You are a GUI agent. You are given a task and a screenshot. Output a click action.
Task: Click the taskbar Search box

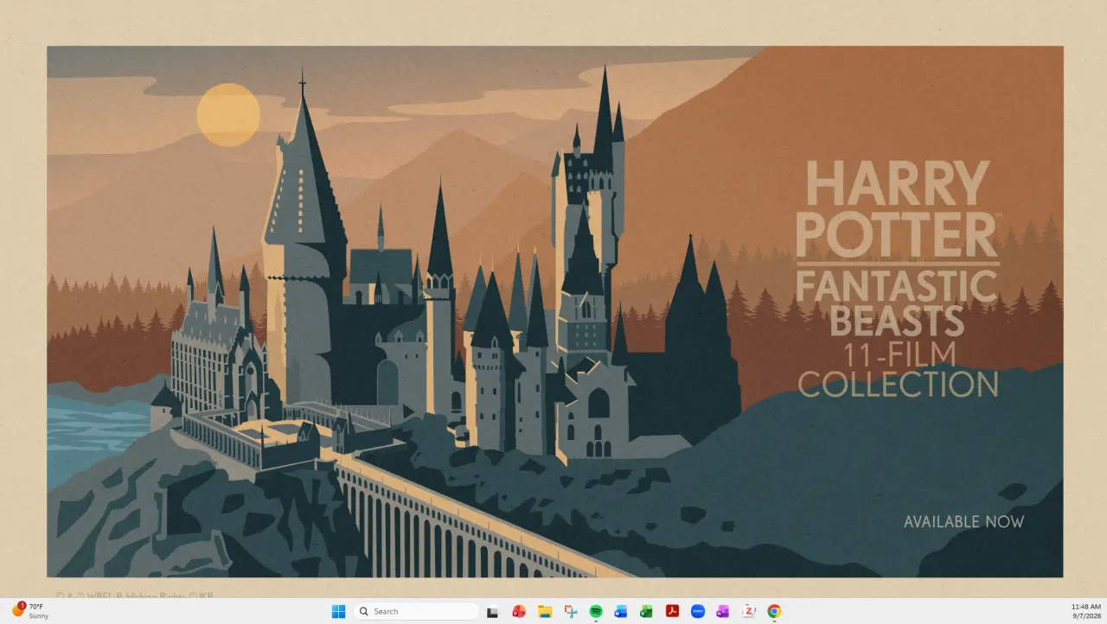coord(417,611)
